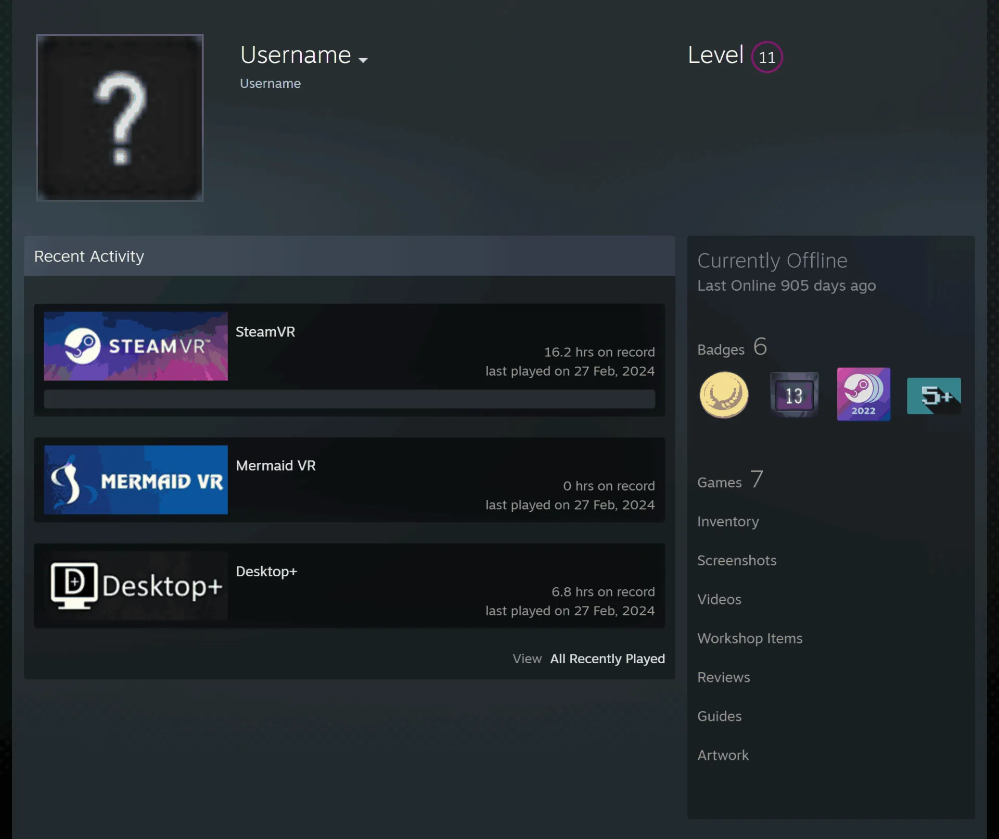
Task: Expand the Username dropdown arrow
Action: pyautogui.click(x=363, y=60)
